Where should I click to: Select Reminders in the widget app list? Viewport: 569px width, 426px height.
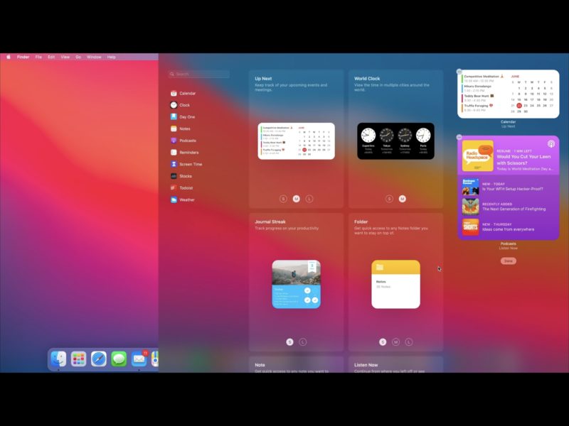[185, 153]
